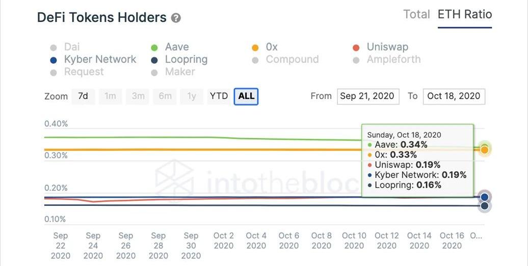Switch to the Total tab

tap(416, 14)
